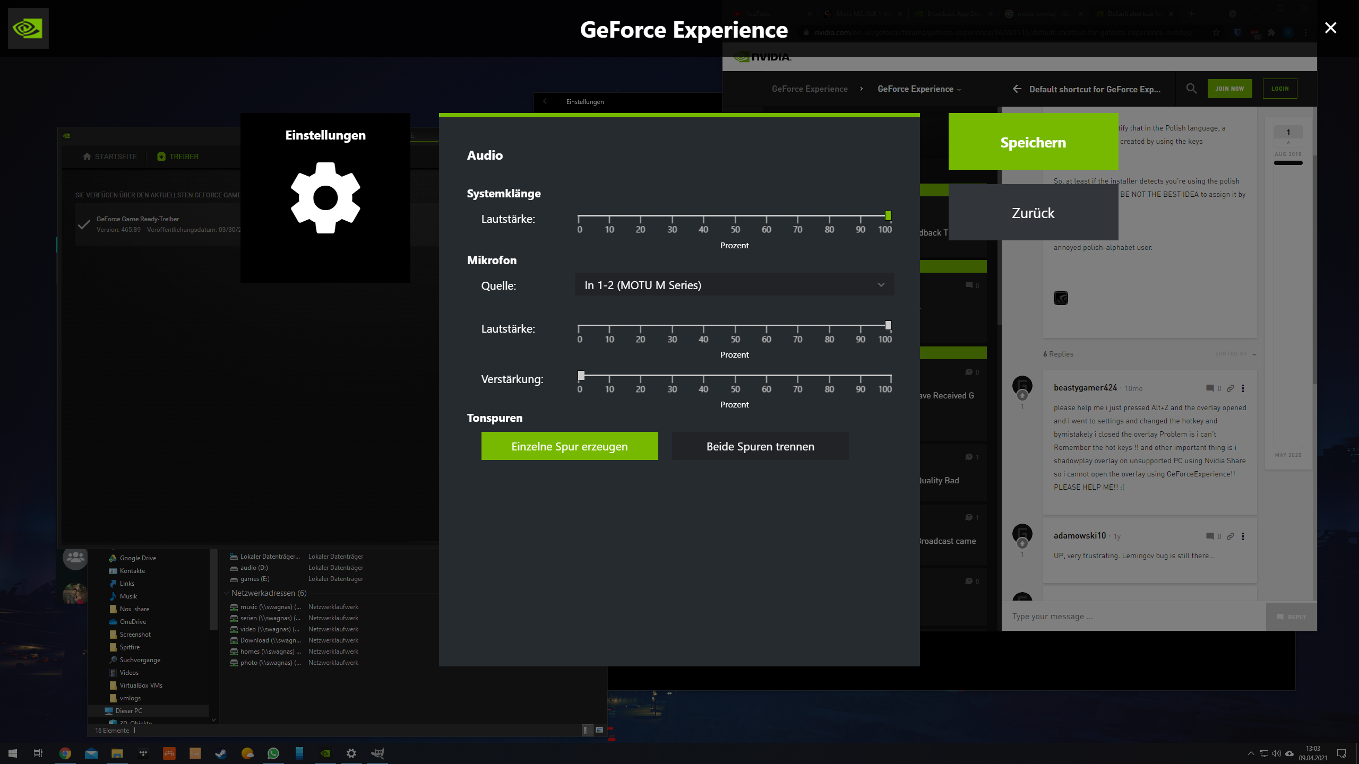Screen dimensions: 1359x764
Task: Click first GeForce Experience breadcrumb link
Action: 810,89
